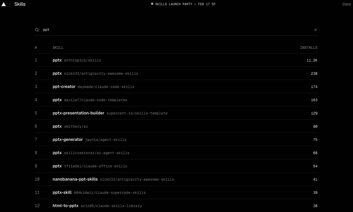Open the Skills home link
This screenshot has height=212, width=353.
pyautogui.click(x=20, y=4)
